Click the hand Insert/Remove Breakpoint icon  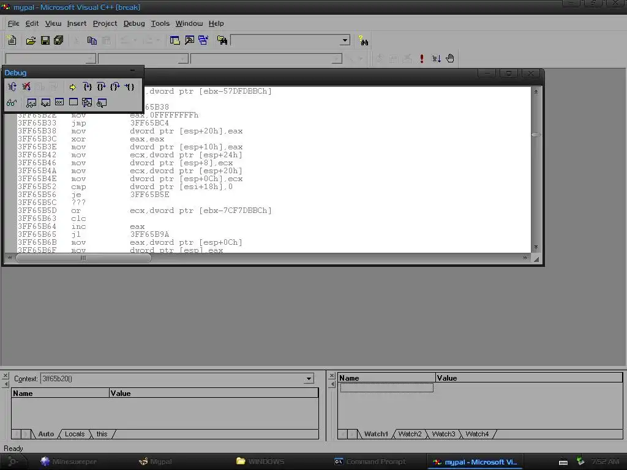[x=450, y=58]
